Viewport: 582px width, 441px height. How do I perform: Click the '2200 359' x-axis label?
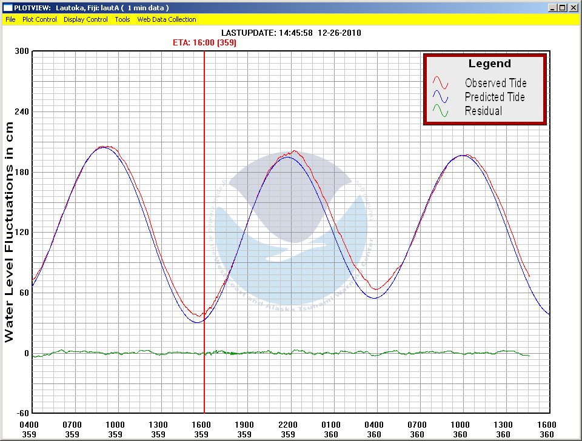pyautogui.click(x=288, y=429)
